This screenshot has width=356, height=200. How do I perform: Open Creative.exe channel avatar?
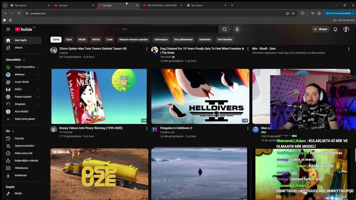(x=155, y=129)
